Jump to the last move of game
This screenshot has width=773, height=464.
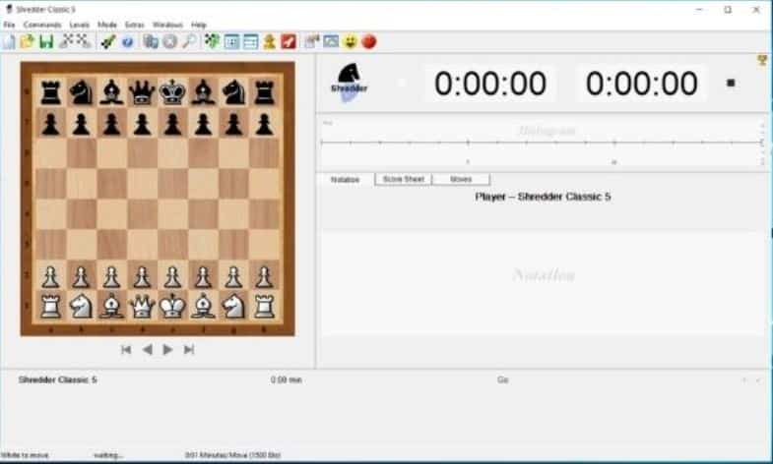click(x=189, y=349)
